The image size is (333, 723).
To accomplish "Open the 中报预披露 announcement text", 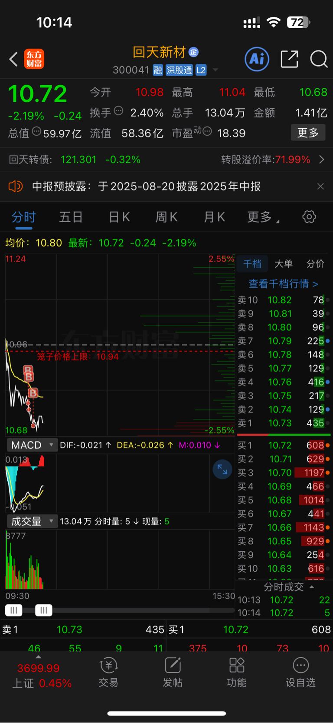I will pyautogui.click(x=147, y=187).
